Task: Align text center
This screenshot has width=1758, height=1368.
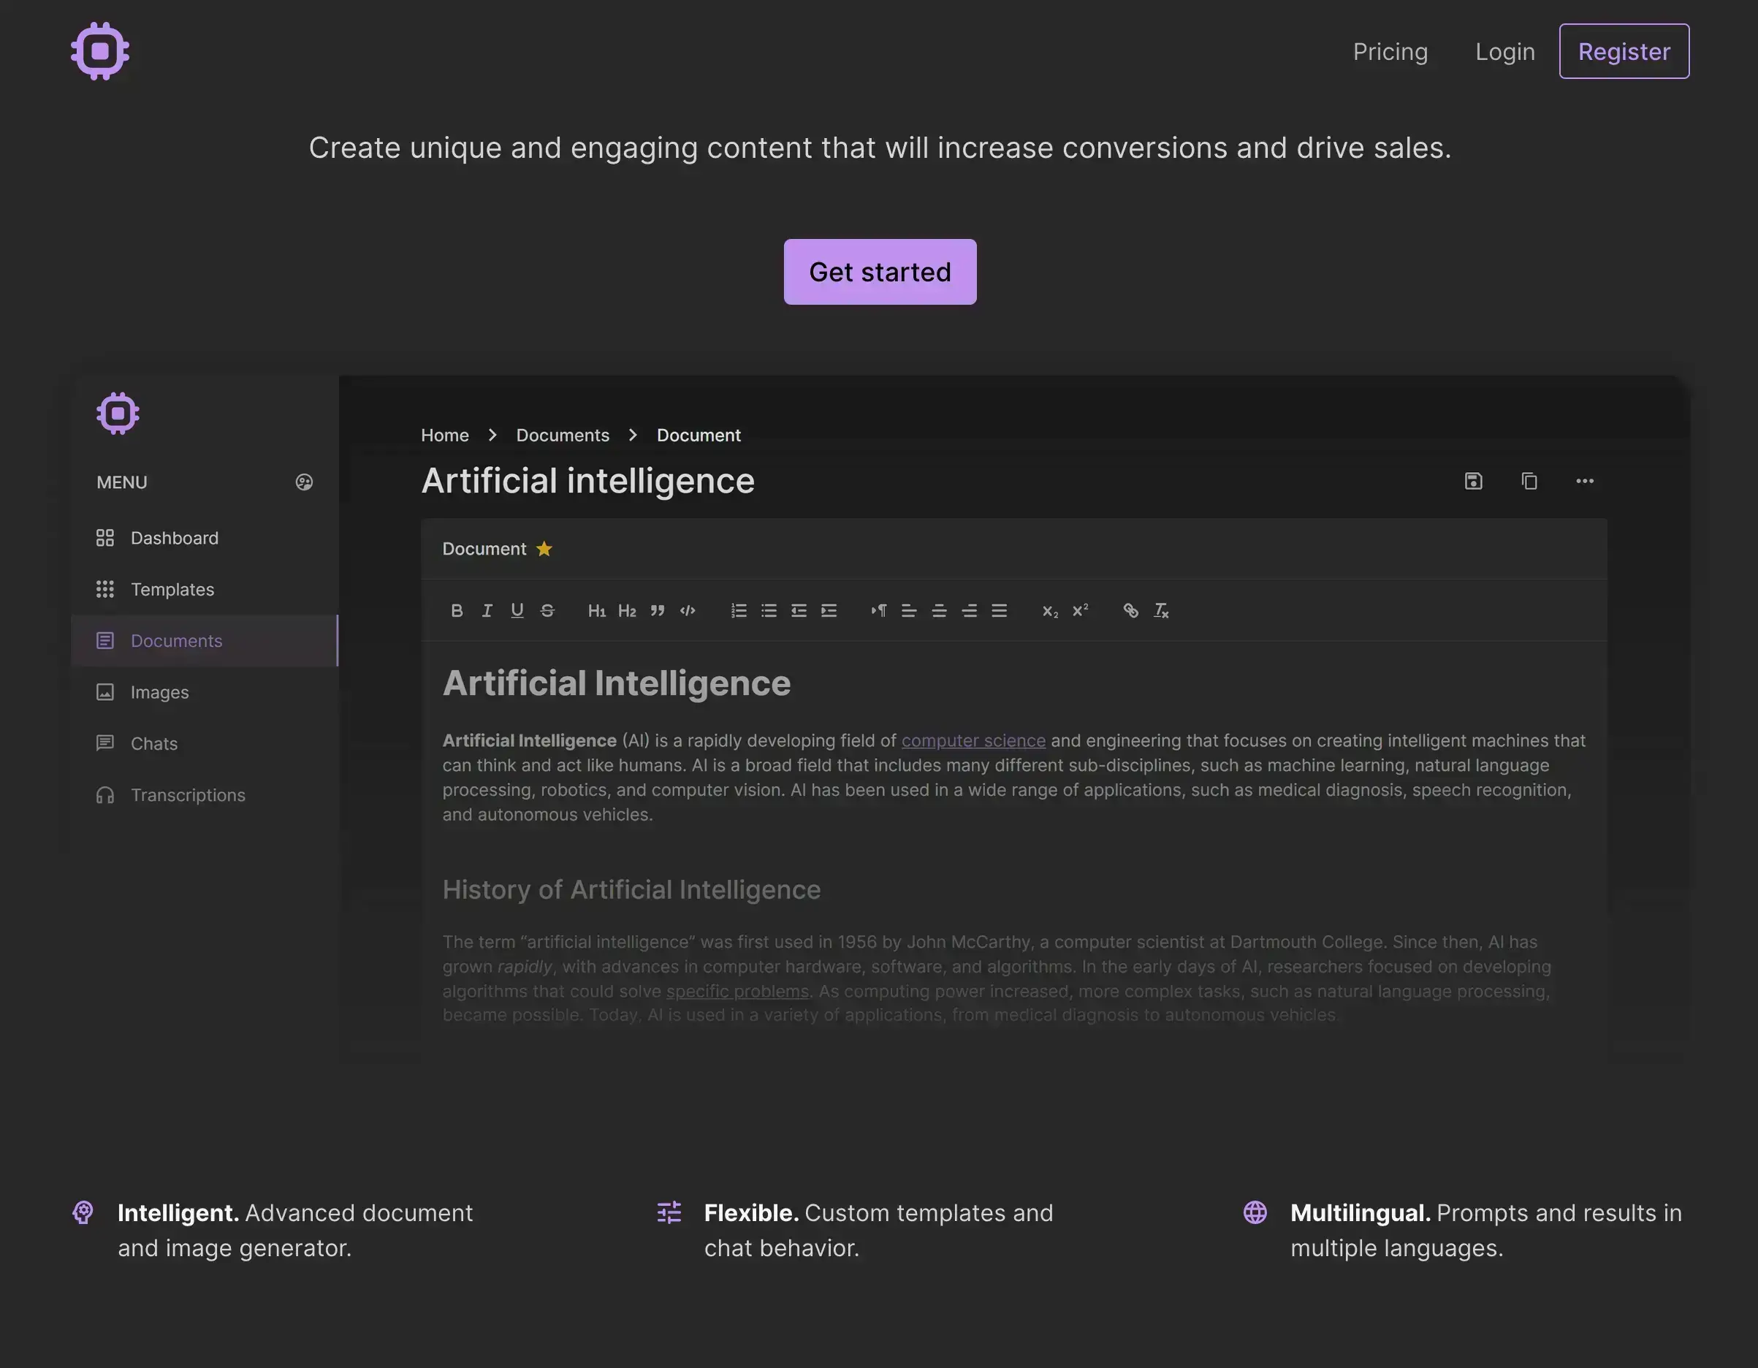Action: (939, 610)
